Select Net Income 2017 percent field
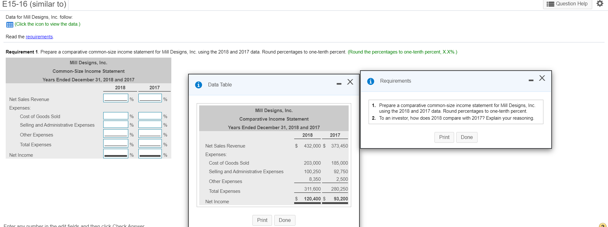This screenshot has width=608, height=227. pos(150,154)
